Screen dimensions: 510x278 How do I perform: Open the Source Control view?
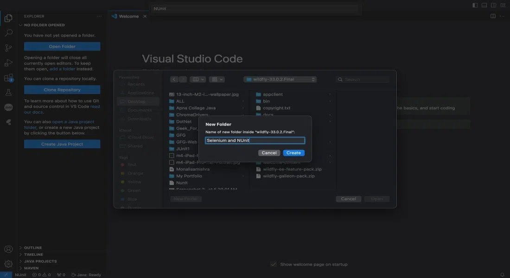(x=8, y=48)
